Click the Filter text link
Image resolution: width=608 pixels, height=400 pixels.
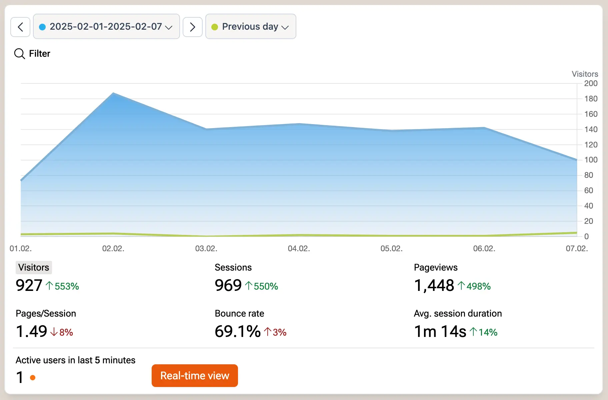click(x=40, y=54)
